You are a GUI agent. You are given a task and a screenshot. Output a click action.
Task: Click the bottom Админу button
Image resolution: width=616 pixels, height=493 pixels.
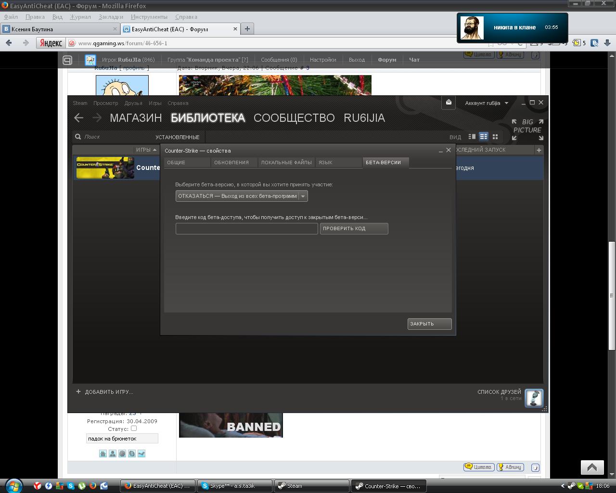(510, 467)
